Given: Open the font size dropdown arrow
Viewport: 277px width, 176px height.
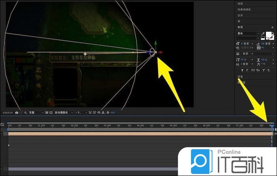Looking at the screenshot, I should coord(252,44).
